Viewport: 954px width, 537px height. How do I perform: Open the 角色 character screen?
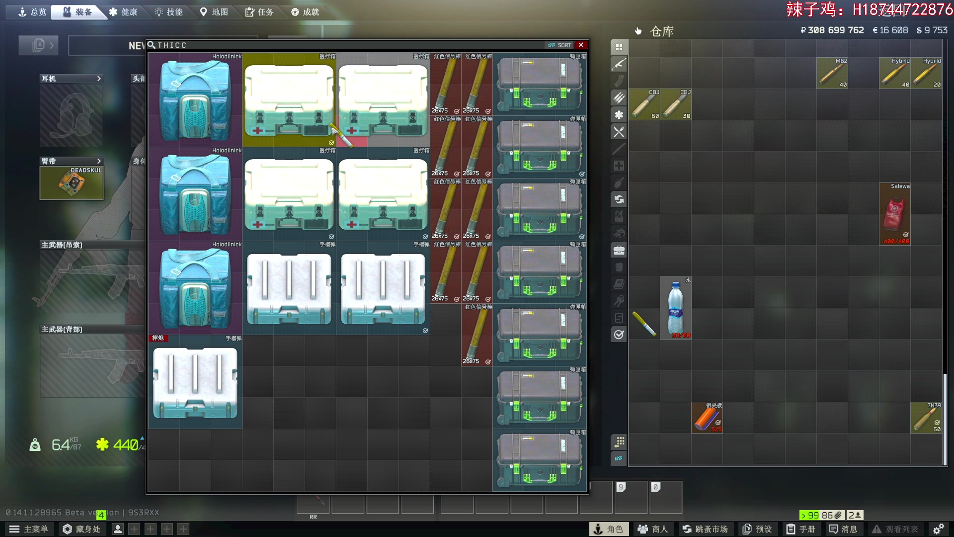pos(609,529)
